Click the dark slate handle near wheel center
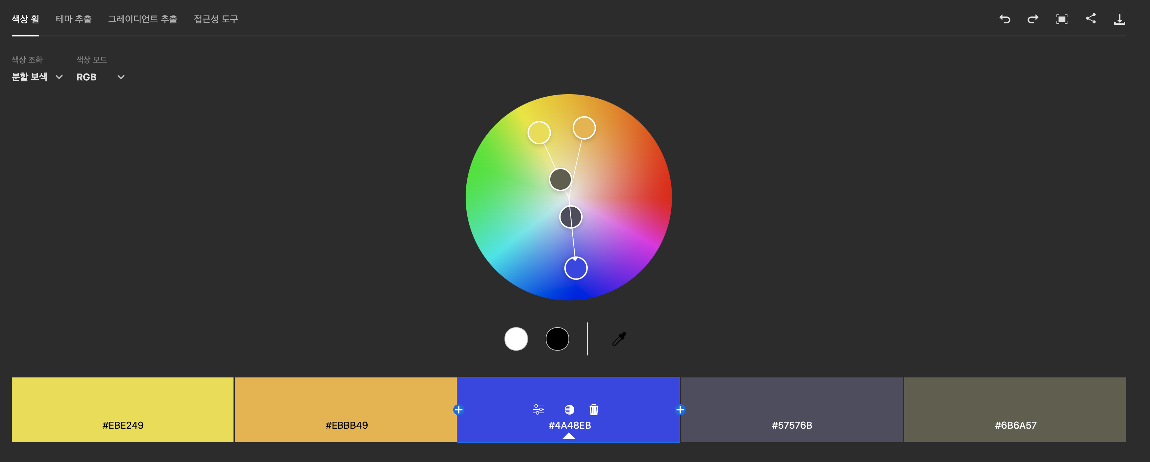 point(571,217)
